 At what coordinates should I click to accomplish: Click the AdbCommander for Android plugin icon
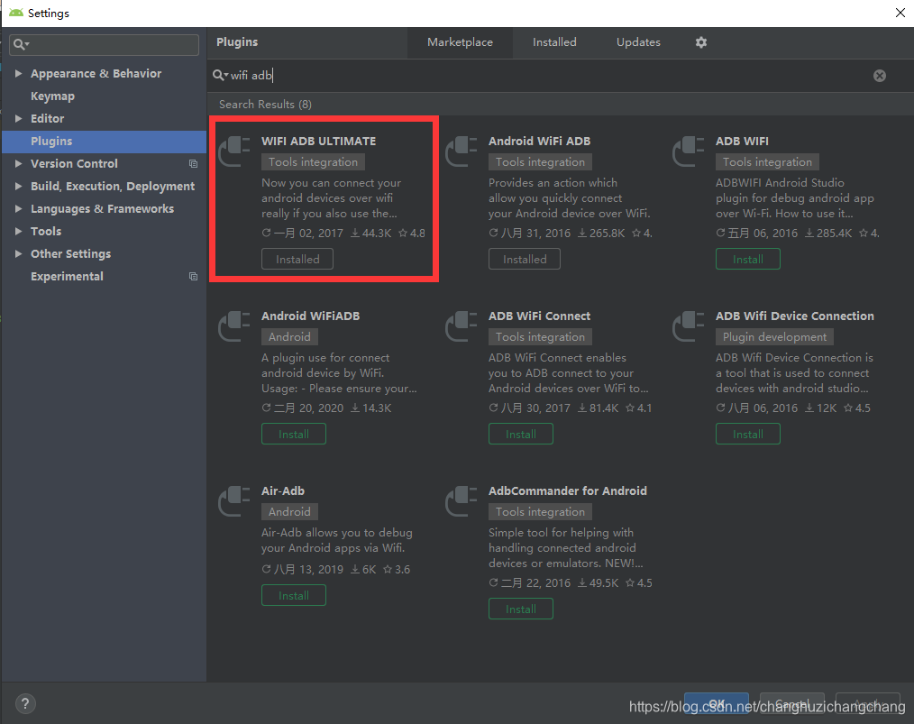[x=462, y=501]
